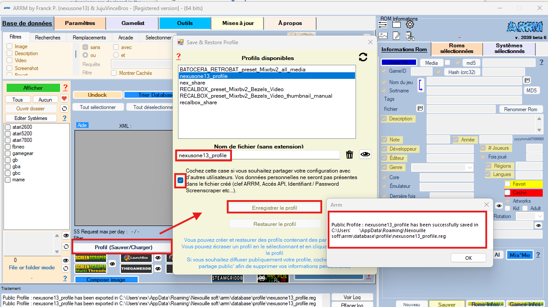Click the LaunchBox scraper logo
The width and height of the screenshot is (548, 307).
click(136, 258)
